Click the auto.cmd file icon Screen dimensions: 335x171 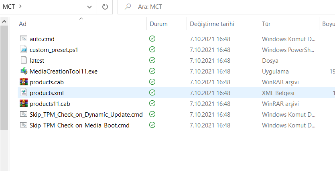(24, 39)
